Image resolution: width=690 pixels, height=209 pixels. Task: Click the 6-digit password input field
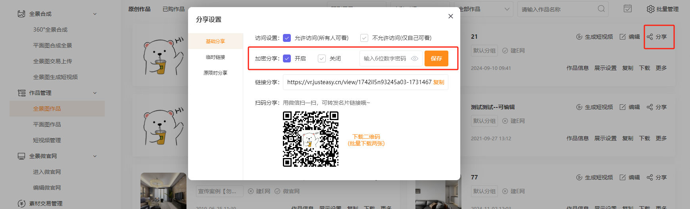(x=384, y=58)
